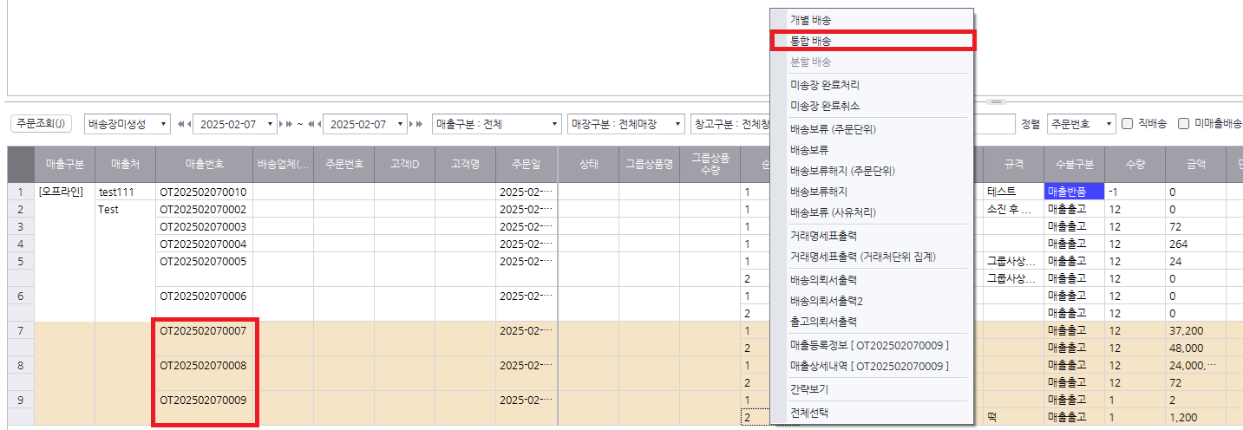Step end date back one day
Screen dimensions: 1243x430
click(317, 124)
